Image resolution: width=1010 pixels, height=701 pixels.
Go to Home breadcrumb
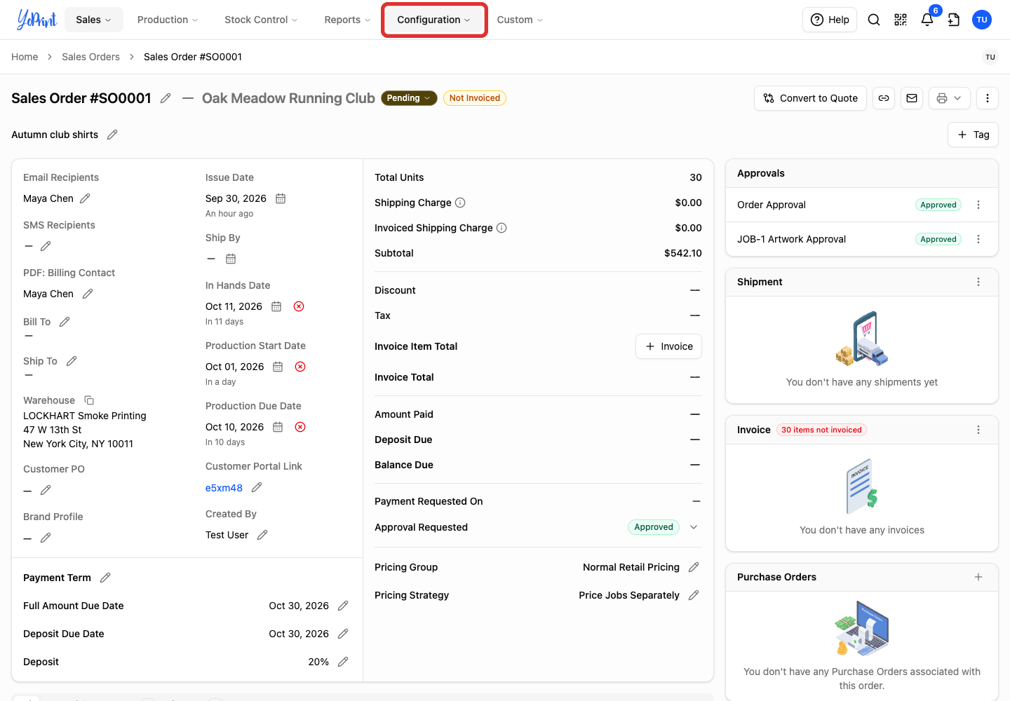click(25, 57)
